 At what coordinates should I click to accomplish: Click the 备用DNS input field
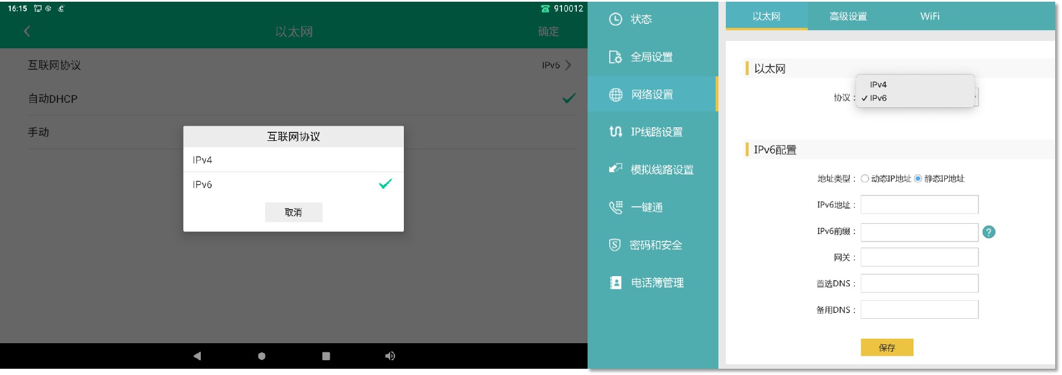(x=919, y=310)
